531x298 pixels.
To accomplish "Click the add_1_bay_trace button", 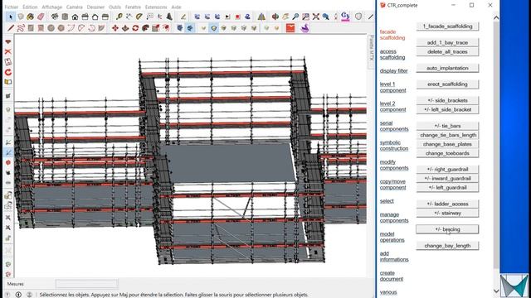I will (447, 42).
